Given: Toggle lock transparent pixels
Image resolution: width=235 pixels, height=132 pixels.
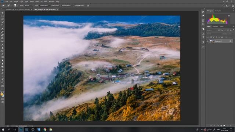Looking at the screenshot, I should pos(211,37).
